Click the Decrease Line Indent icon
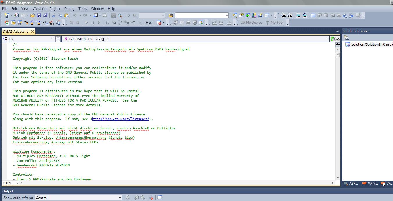 283,15
